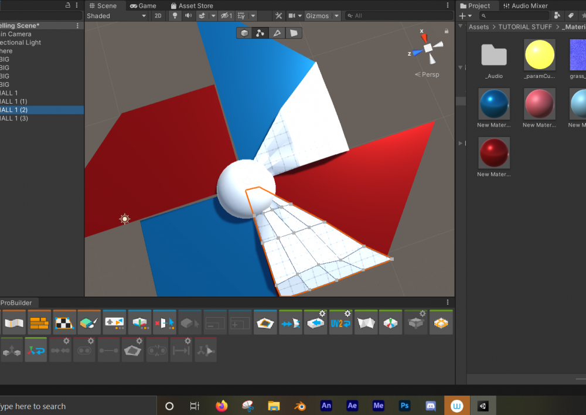Select ProBuilder vertex selection mode
The image size is (586, 415).
[260, 33]
